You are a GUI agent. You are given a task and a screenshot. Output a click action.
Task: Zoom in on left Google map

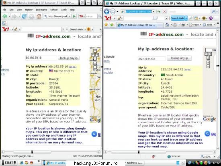(95, 63)
